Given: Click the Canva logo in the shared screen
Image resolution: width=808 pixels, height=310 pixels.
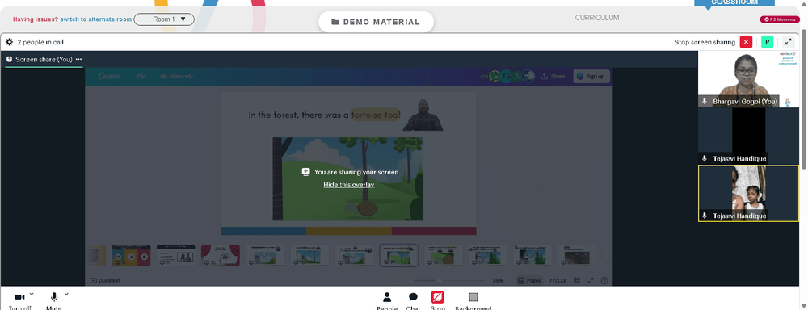Looking at the screenshot, I should (109, 76).
